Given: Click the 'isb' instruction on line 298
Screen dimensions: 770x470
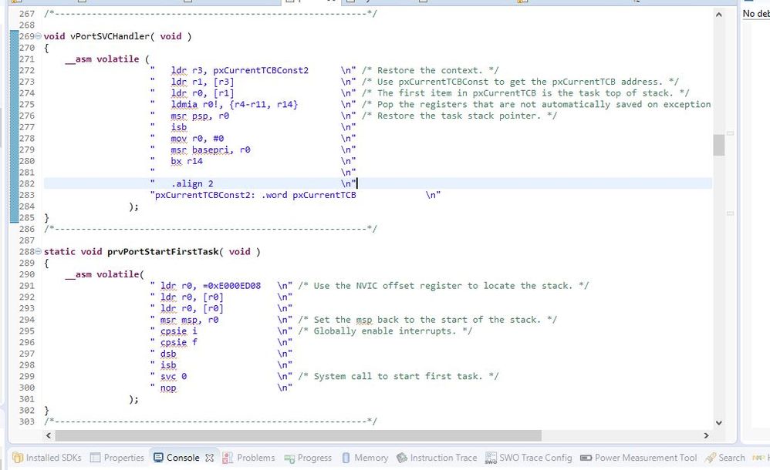Looking at the screenshot, I should click(168, 364).
